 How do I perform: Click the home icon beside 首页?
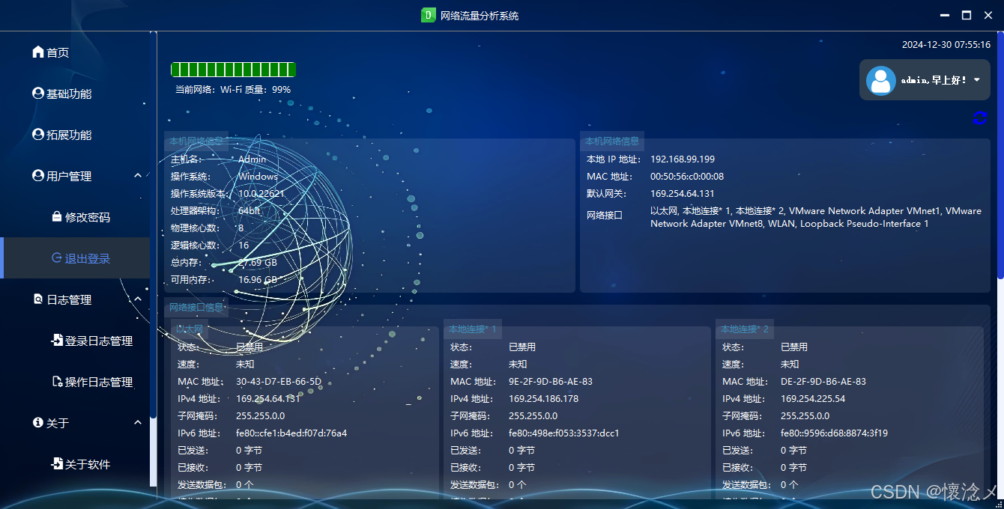point(38,52)
